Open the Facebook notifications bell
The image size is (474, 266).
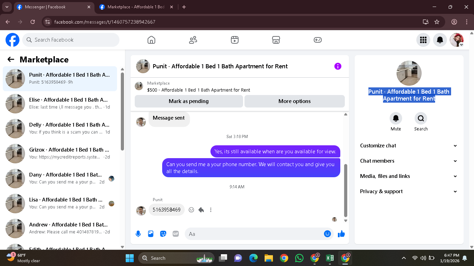pos(440,40)
